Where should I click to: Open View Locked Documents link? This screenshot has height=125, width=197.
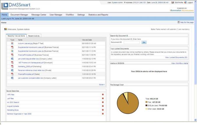click(176, 58)
